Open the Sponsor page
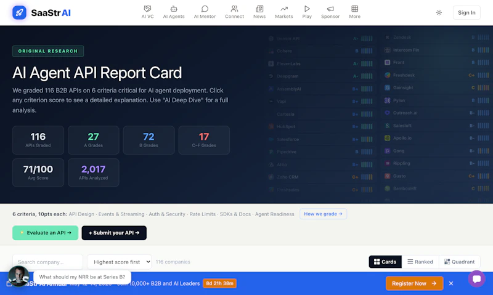Viewport: 493px width, 295px height. 330,12
